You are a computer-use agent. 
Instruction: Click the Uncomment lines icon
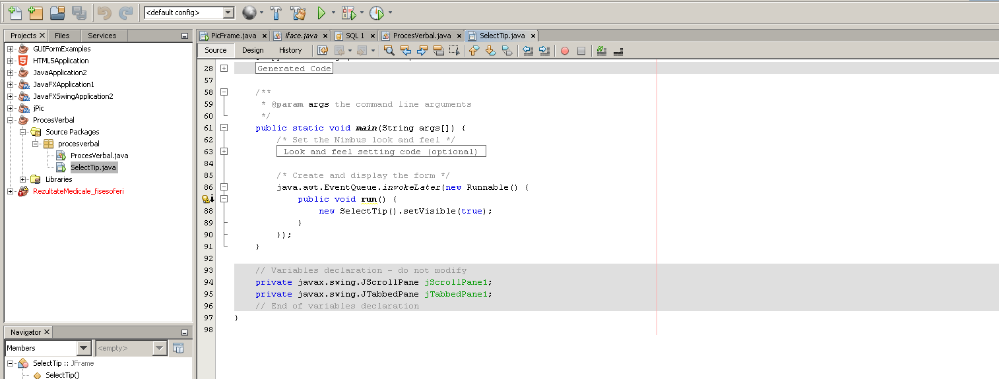618,50
